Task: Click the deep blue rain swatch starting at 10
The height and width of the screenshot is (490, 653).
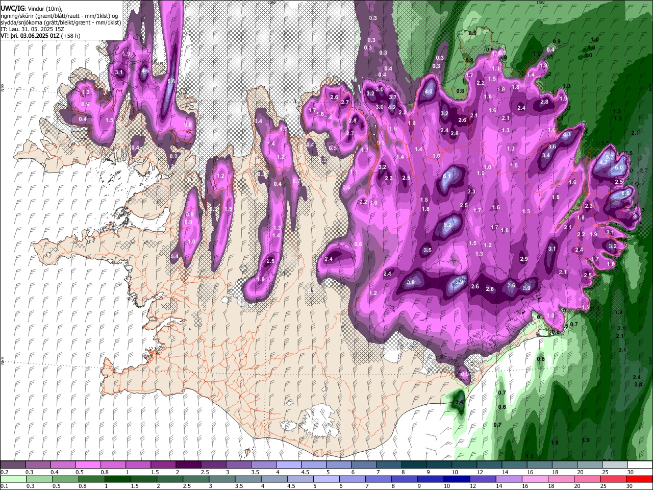Action: point(457,479)
